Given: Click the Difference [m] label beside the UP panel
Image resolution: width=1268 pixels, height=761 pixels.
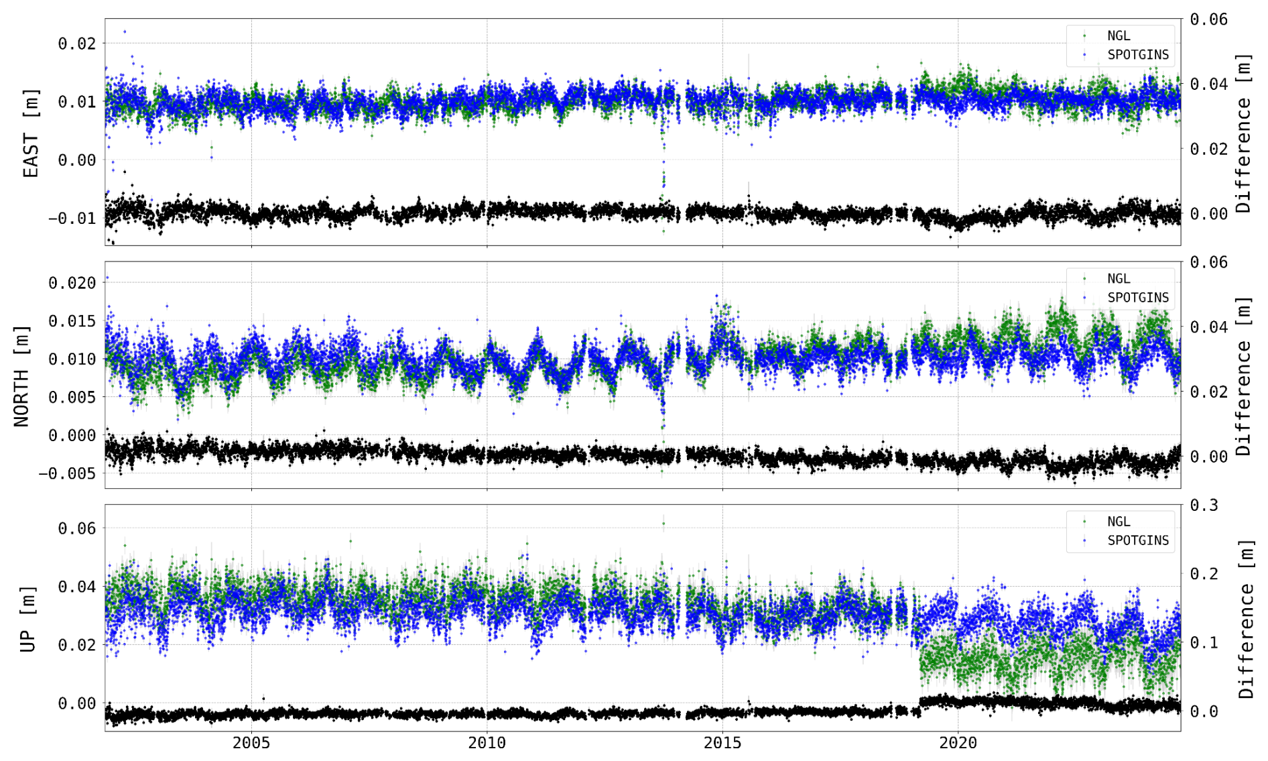Looking at the screenshot, I should coord(1245,618).
